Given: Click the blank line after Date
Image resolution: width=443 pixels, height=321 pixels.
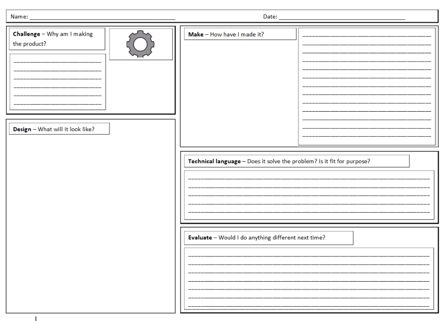Looking at the screenshot, I should (341, 18).
